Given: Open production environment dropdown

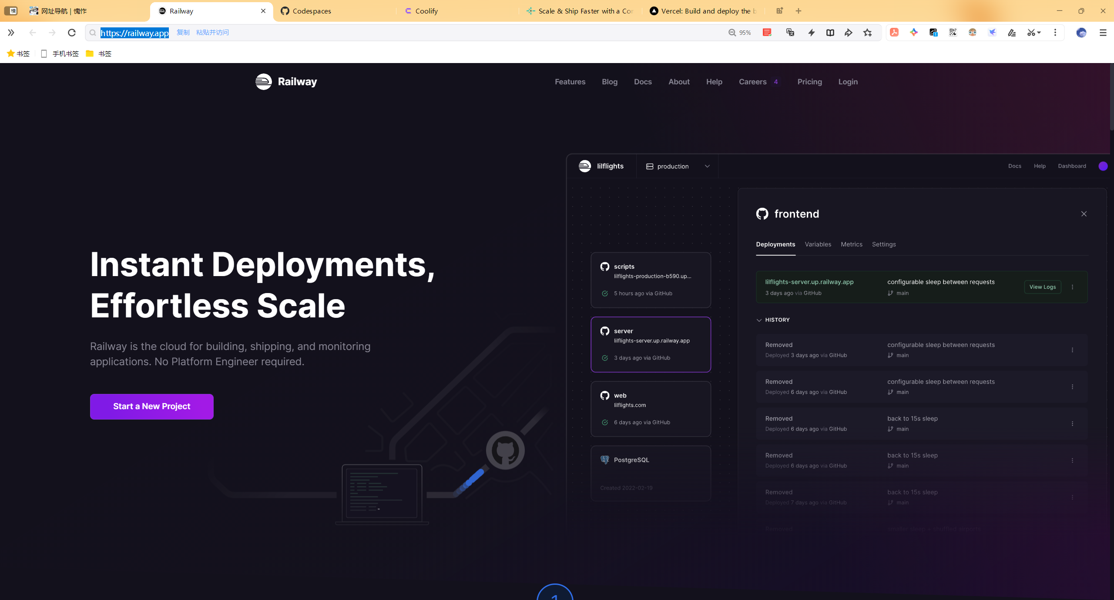Looking at the screenshot, I should [x=678, y=166].
